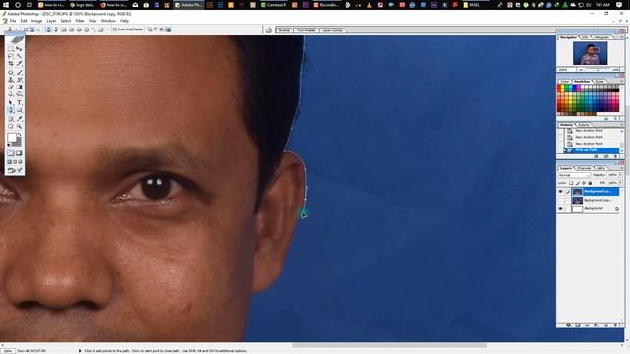630x354 pixels.
Task: Select the Healing Brush tool
Action: tap(11, 73)
